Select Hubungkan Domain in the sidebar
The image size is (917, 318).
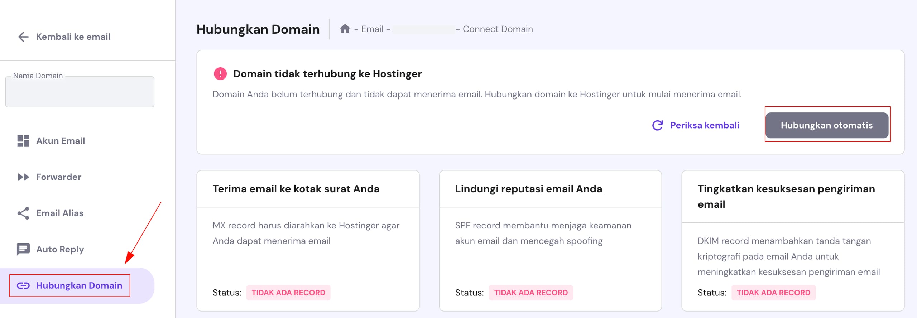[79, 285]
